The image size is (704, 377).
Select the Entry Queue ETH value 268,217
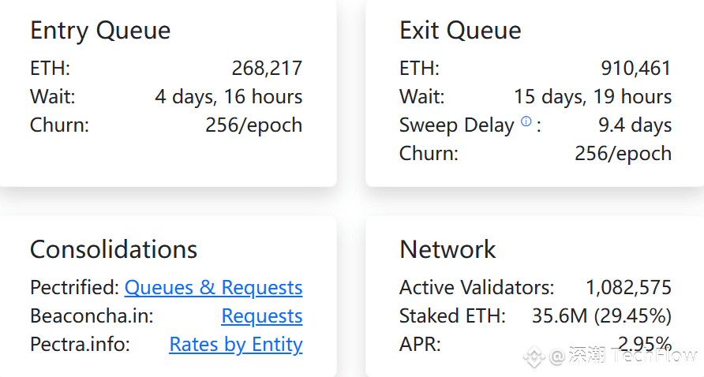click(267, 68)
